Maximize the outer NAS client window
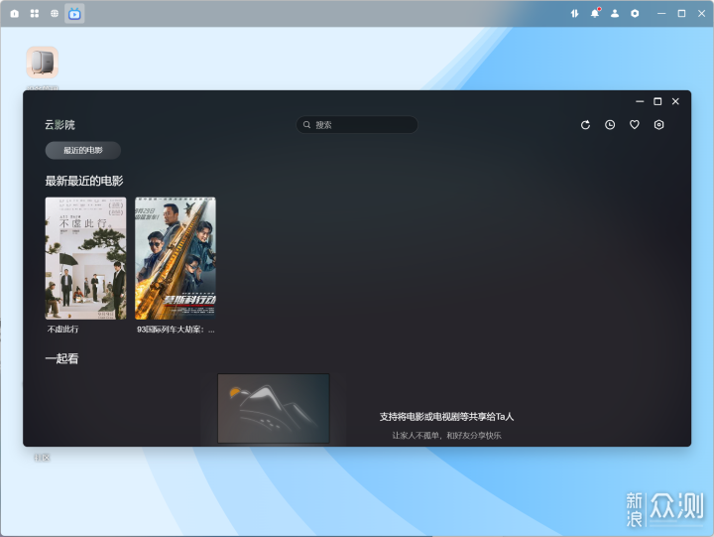 [x=681, y=14]
